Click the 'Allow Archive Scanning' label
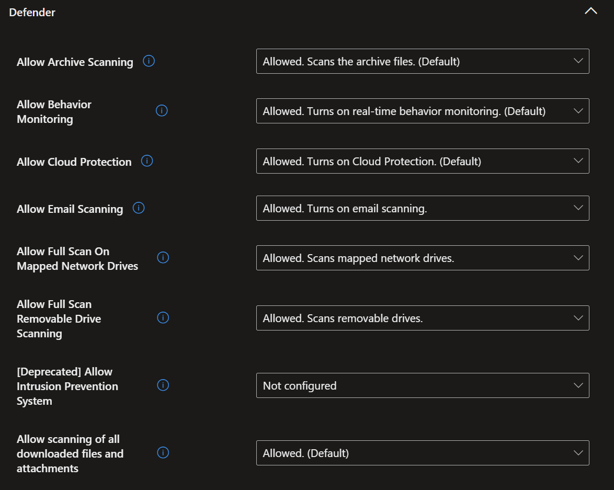The image size is (614, 490). (x=75, y=62)
